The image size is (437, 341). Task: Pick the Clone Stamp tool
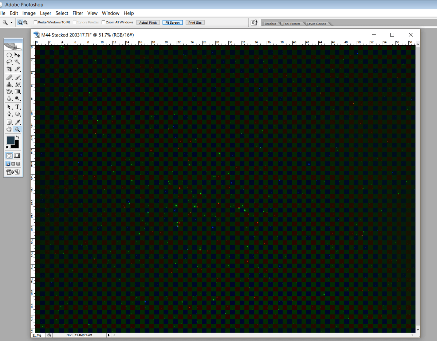tap(9, 85)
